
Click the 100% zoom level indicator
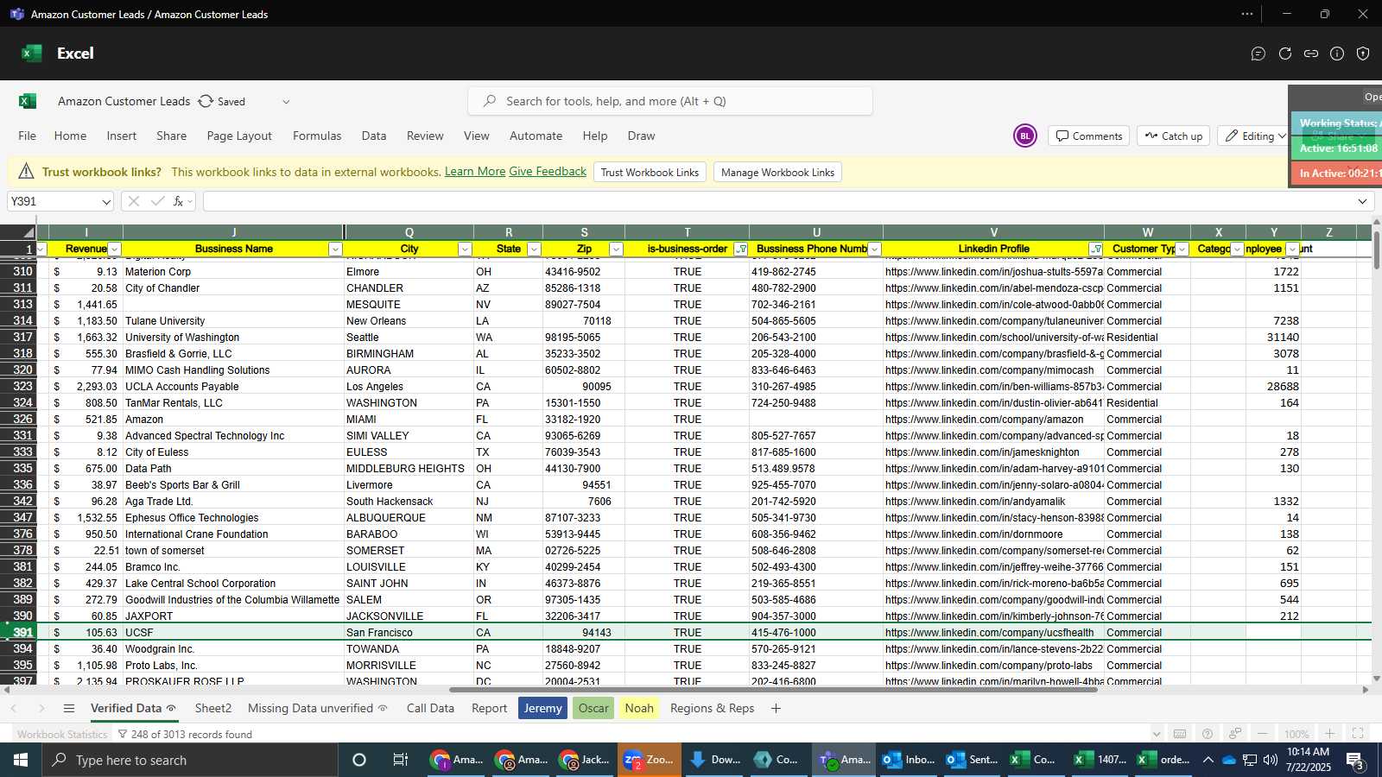[1296, 734]
